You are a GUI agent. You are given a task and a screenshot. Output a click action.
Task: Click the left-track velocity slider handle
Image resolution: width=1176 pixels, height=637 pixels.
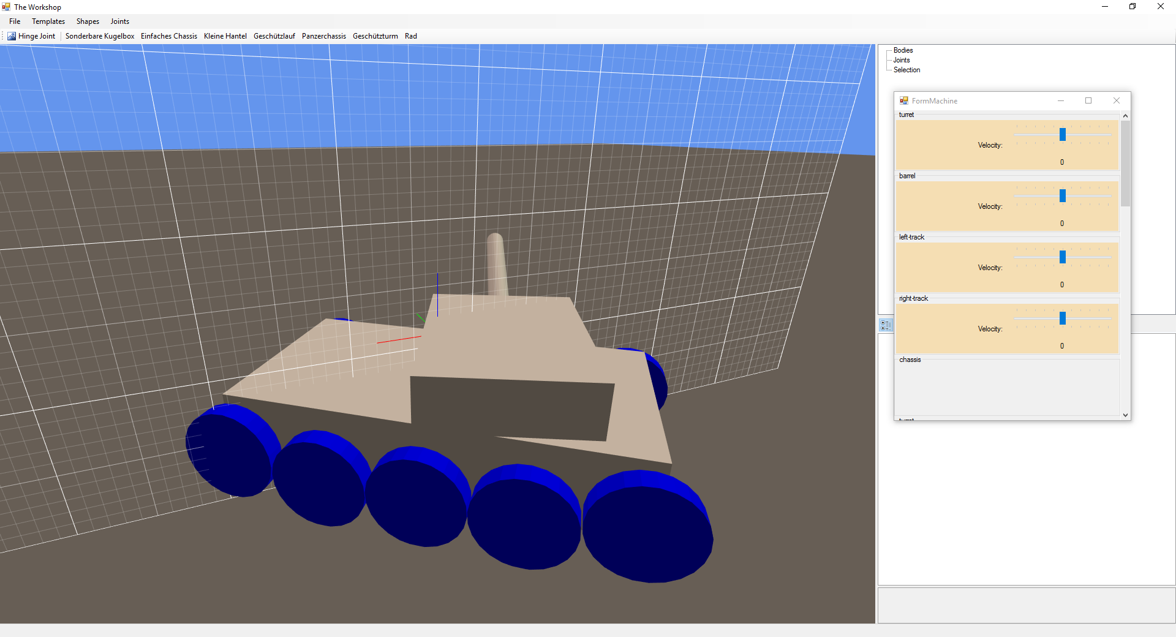pos(1063,257)
